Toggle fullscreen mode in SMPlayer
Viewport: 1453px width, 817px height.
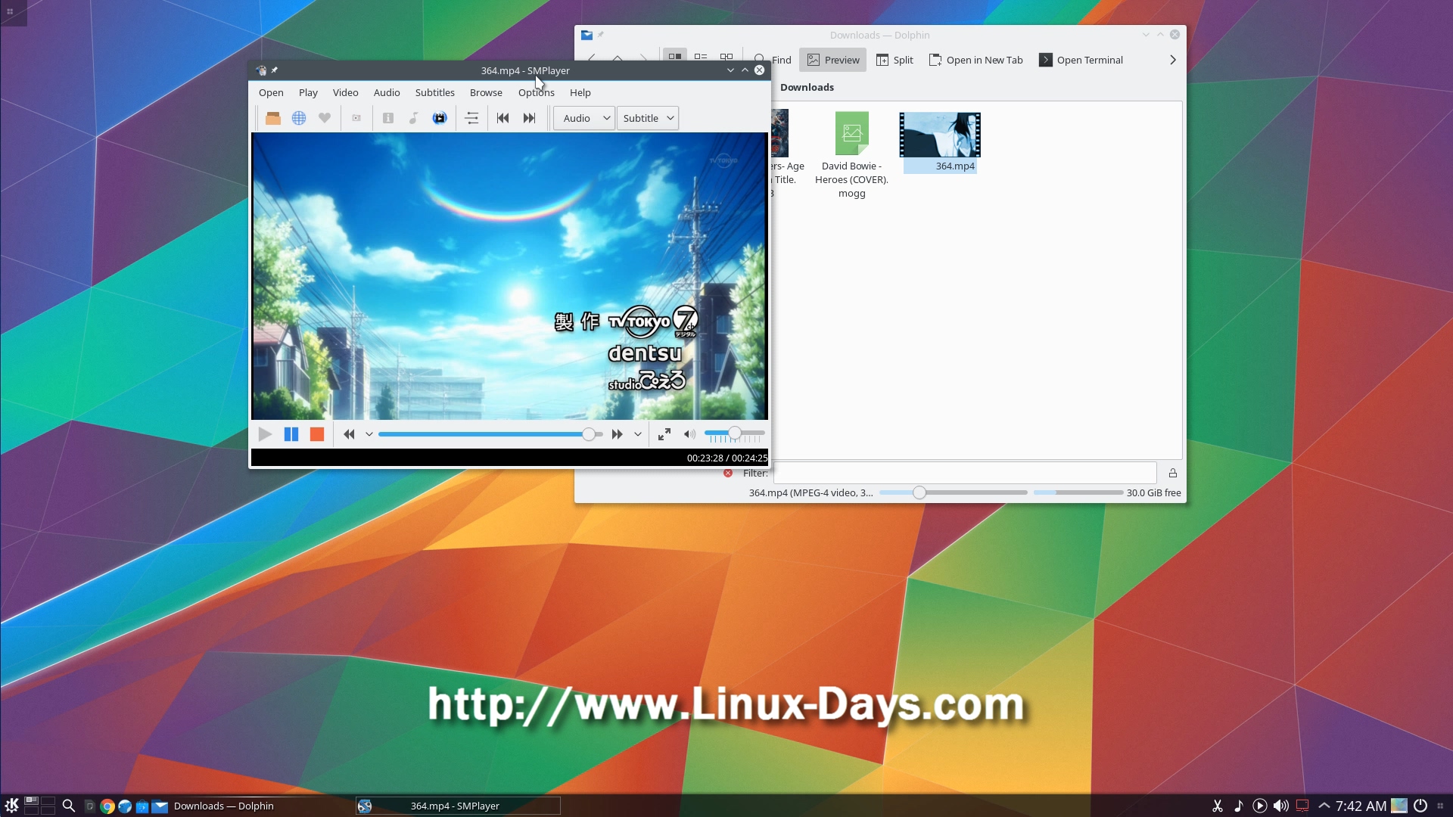click(664, 434)
